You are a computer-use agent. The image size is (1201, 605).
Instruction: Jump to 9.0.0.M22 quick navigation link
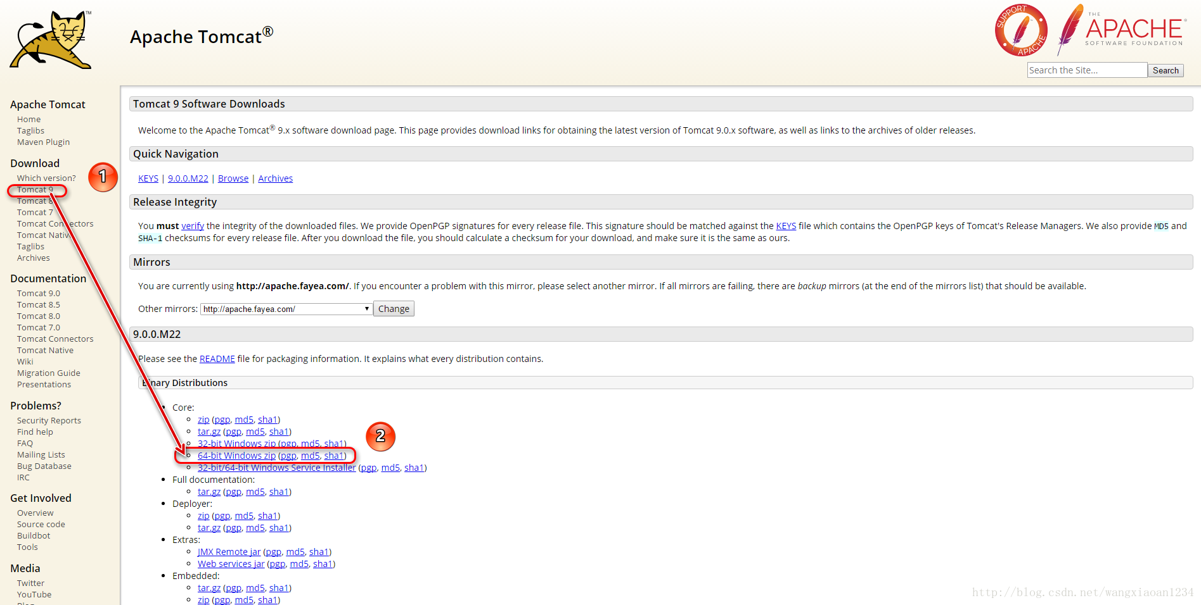188,178
